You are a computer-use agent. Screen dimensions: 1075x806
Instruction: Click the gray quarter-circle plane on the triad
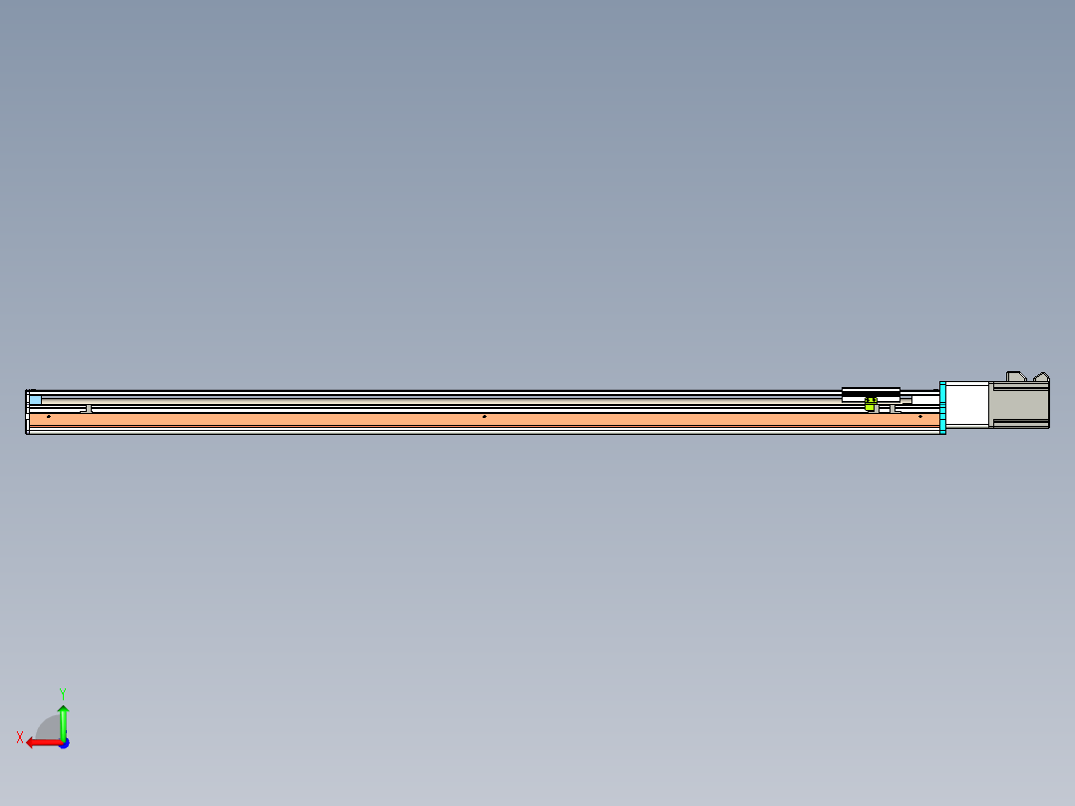[50, 728]
